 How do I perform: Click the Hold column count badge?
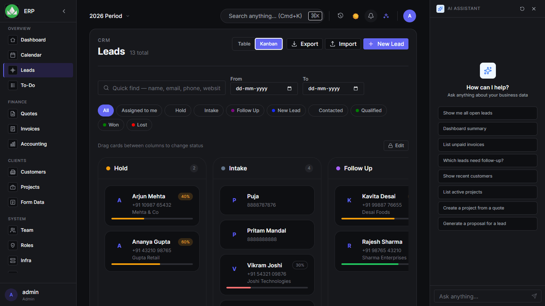194,168
